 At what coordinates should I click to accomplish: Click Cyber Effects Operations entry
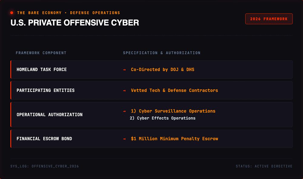coord(162,118)
